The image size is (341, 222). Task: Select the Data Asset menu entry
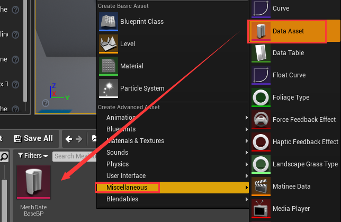[x=288, y=31]
